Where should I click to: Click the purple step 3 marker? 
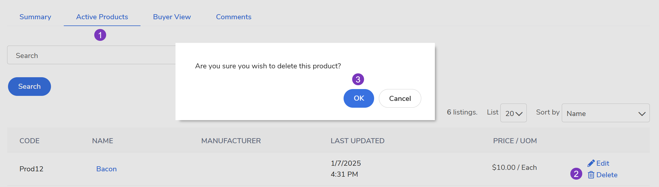(x=358, y=79)
